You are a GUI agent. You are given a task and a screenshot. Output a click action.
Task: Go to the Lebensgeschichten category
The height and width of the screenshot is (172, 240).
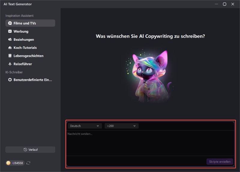pos(30,56)
